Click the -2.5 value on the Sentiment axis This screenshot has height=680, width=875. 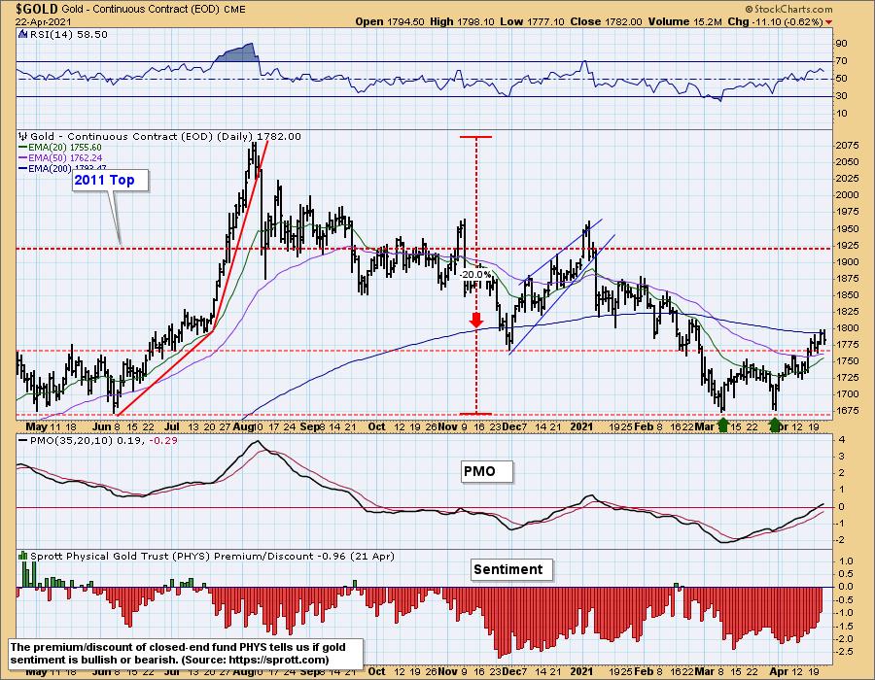[x=844, y=652]
